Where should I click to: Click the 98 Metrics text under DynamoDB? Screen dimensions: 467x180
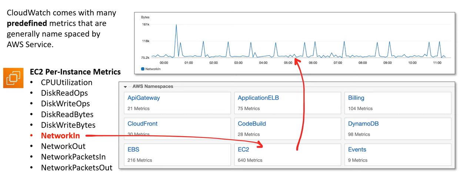[359, 134]
